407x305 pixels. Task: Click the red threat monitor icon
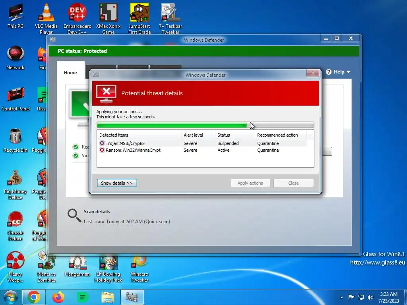[x=106, y=94]
